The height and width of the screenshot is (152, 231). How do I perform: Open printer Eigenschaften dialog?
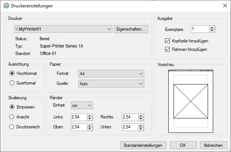(131, 29)
